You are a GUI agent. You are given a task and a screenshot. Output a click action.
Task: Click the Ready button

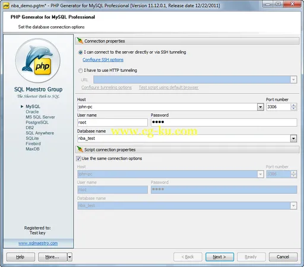[251, 257]
